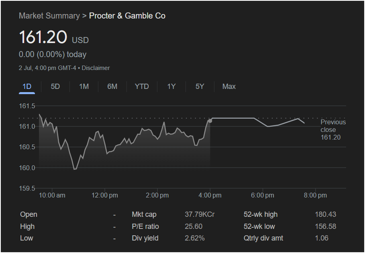The height and width of the screenshot is (253, 365).
Task: Open the 1M chart range
Action: (84, 86)
